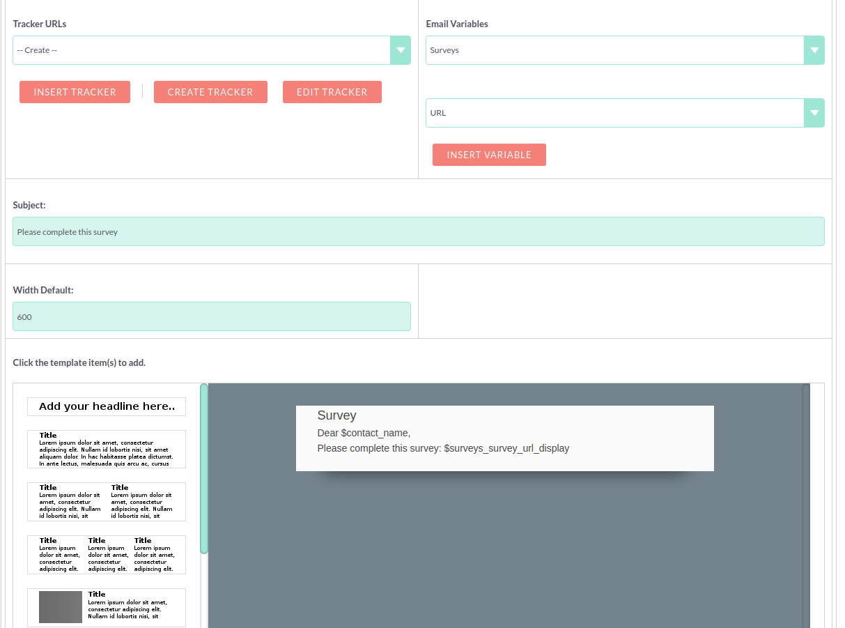The image size is (845, 628).
Task: Click the green scrollbar beside the email preview
Action: (204, 467)
